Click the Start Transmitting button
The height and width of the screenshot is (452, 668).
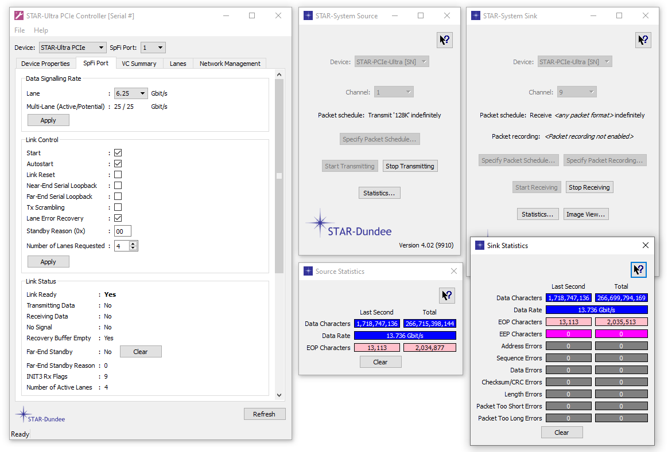(349, 166)
